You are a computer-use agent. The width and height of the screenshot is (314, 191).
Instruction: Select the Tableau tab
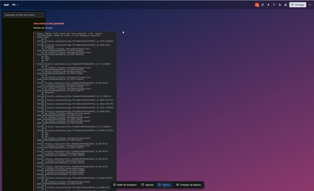[164, 185]
